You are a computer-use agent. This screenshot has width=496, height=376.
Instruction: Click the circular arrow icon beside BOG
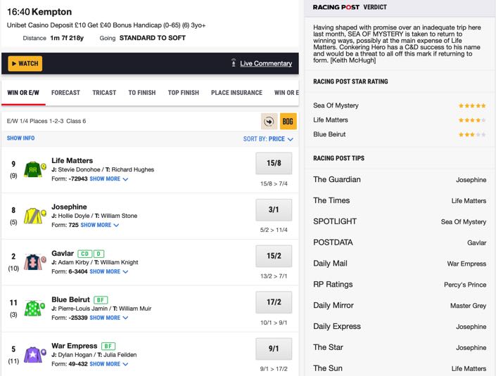click(269, 122)
